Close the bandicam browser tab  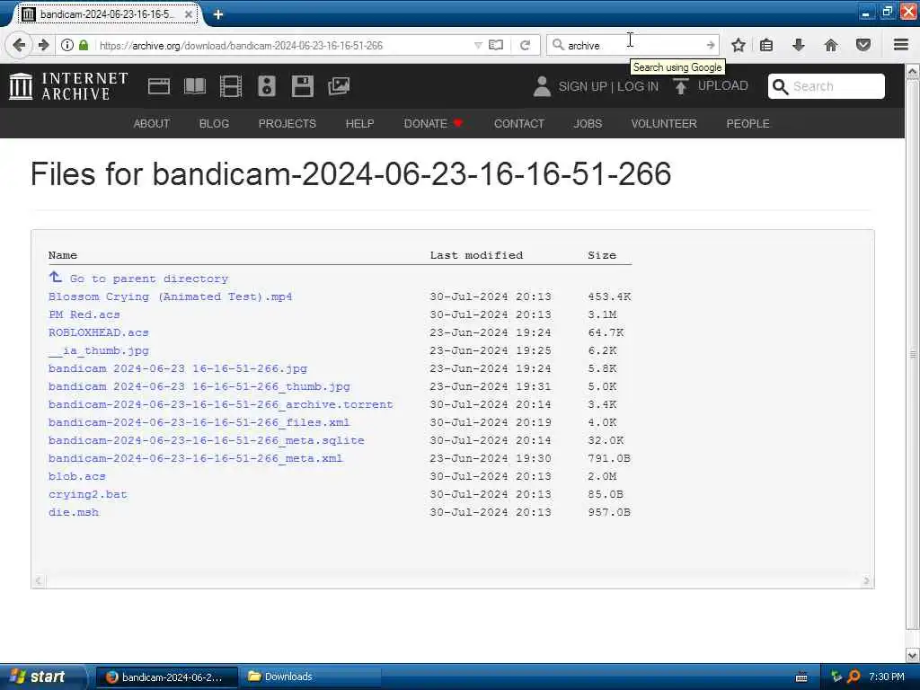pyautogui.click(x=189, y=14)
